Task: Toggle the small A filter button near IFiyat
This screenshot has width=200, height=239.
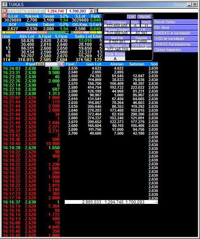Action: coord(38,64)
